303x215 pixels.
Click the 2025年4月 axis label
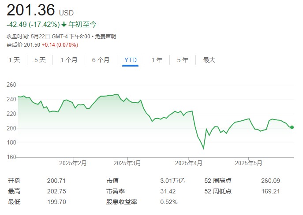(189, 163)
